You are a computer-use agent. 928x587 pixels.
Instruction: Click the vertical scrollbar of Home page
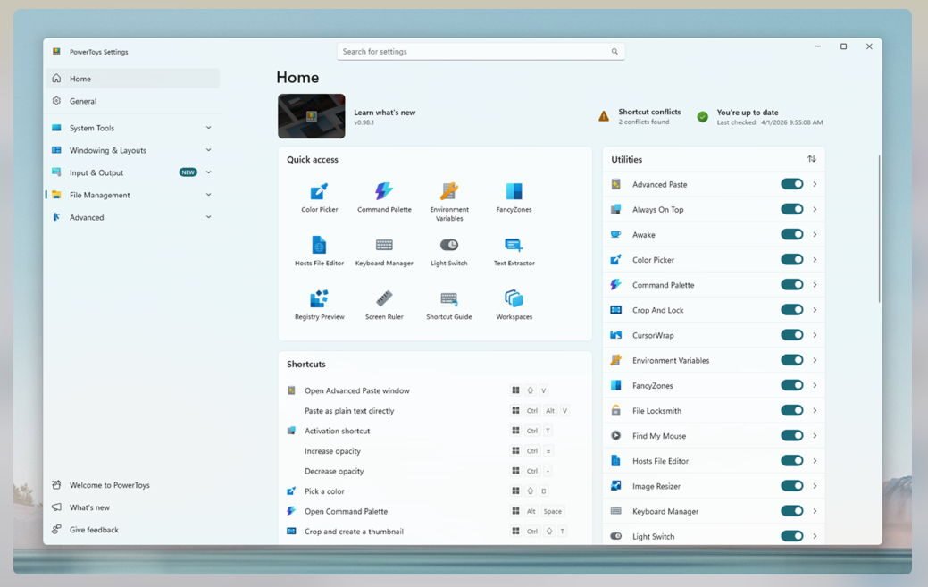click(x=879, y=228)
